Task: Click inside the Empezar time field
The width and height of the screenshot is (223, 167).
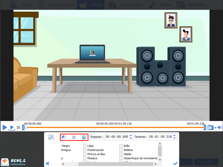Action: (117, 137)
